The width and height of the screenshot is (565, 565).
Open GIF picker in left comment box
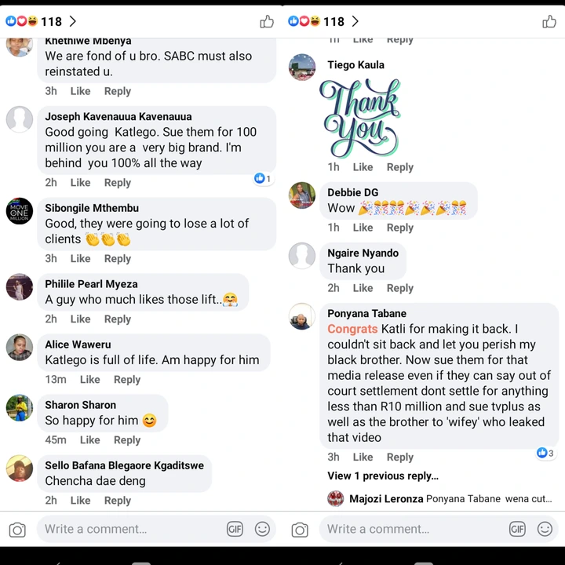(x=235, y=529)
